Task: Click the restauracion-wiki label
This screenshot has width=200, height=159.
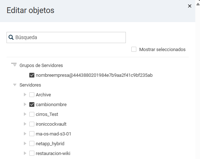Action: tap(53, 153)
